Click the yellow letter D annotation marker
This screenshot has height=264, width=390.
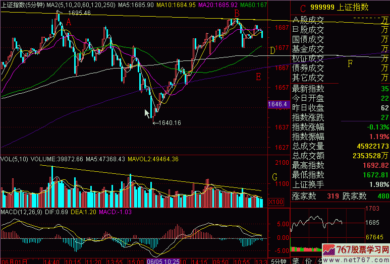click(x=272, y=50)
